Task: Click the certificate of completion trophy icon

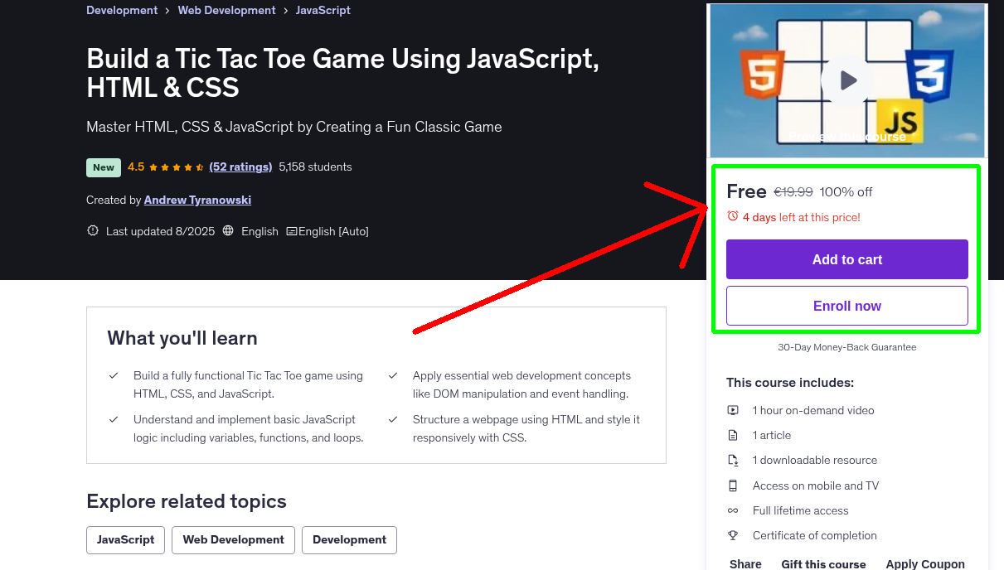Action: coord(733,535)
